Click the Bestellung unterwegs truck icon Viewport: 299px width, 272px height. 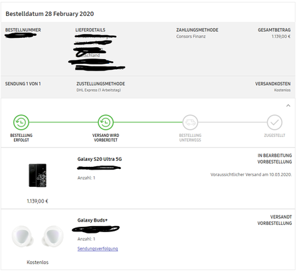pos(190,122)
